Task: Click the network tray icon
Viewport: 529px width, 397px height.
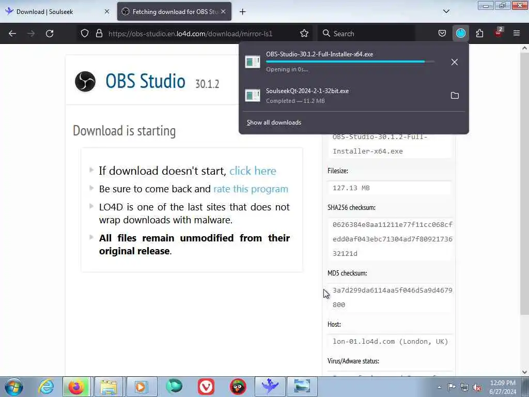Action: click(x=464, y=387)
